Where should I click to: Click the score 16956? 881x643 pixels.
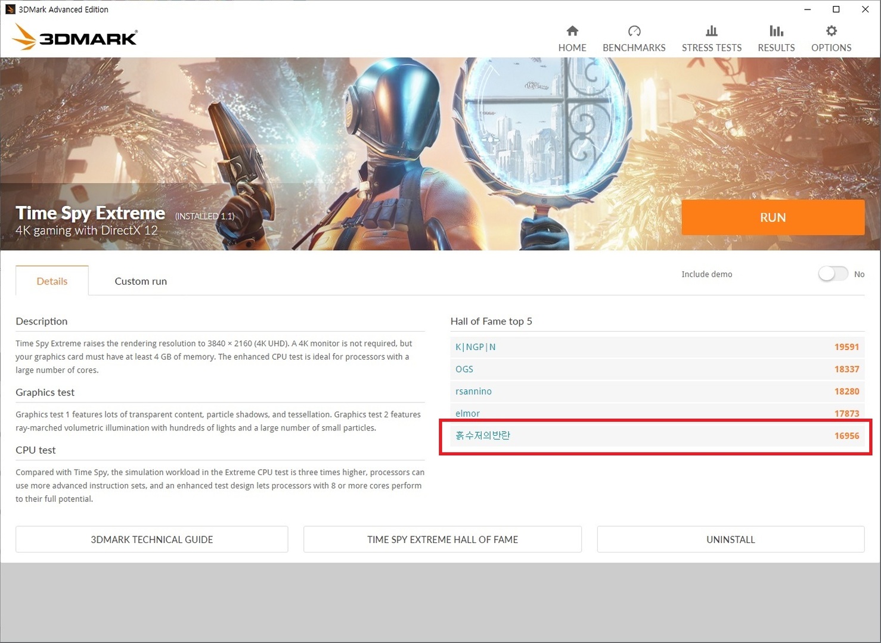(x=846, y=436)
